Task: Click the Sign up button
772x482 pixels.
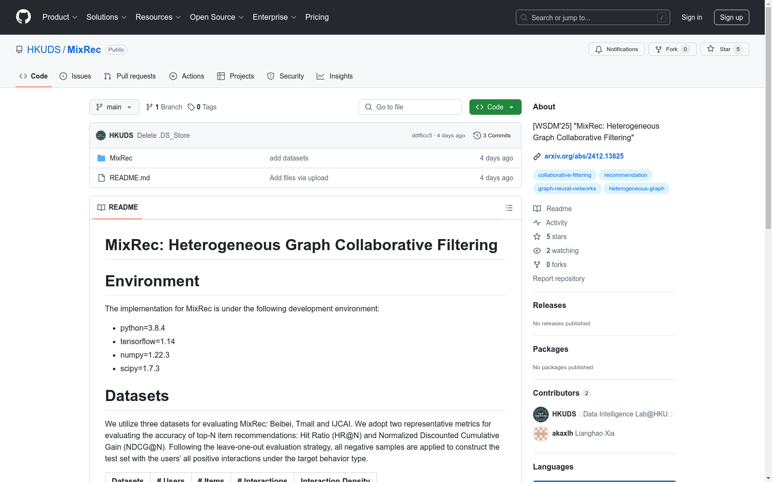Action: (x=731, y=17)
